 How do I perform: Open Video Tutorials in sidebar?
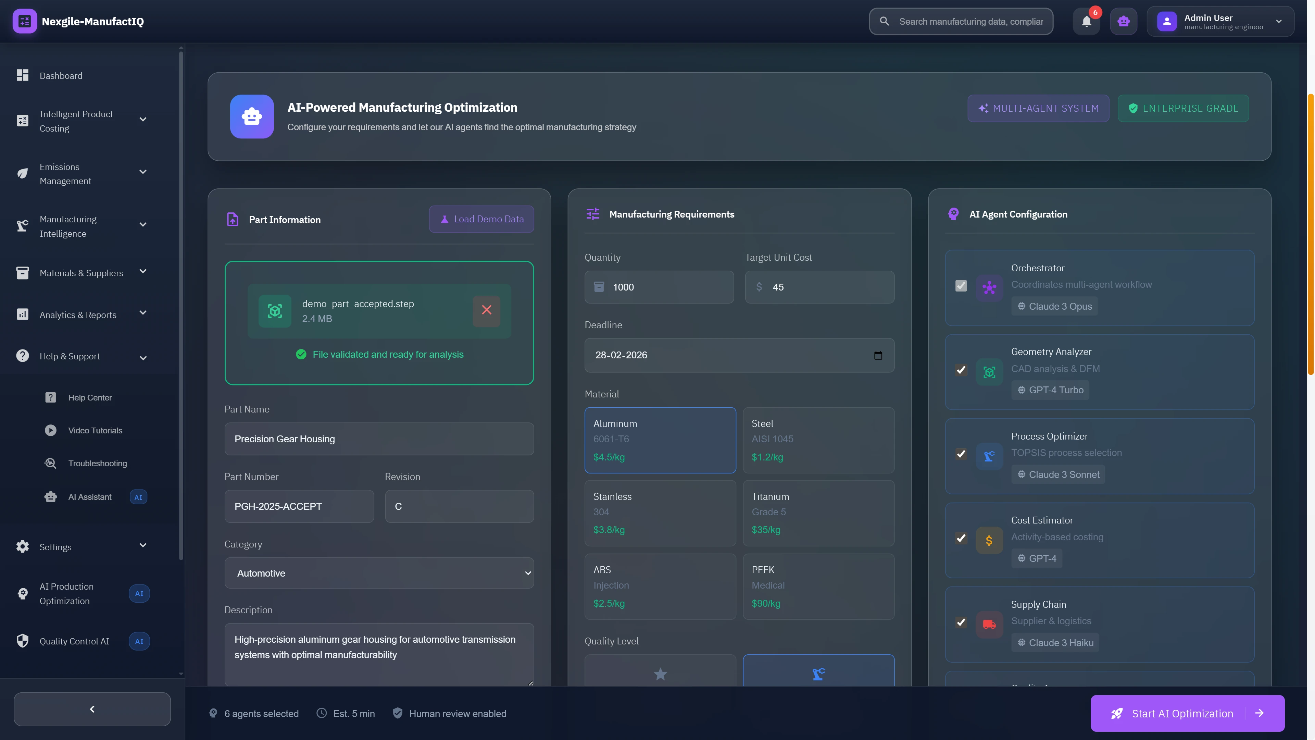point(95,431)
